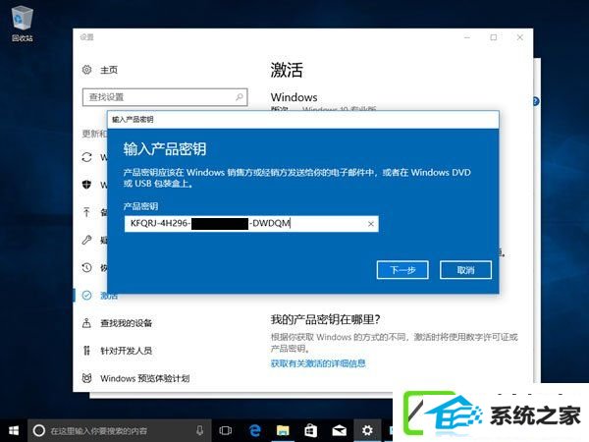Screen dimensions: 589x442
Task: Select the backup upload arrow icon
Action: click(86, 212)
